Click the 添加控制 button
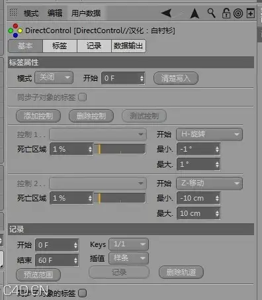 38,116
